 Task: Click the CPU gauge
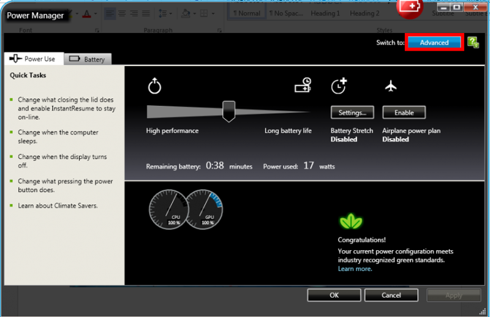(x=169, y=209)
